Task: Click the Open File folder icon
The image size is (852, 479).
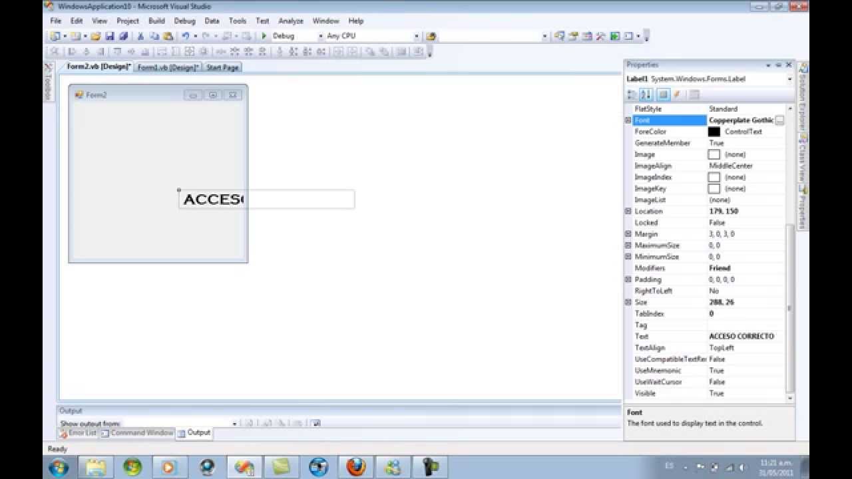Action: point(95,36)
